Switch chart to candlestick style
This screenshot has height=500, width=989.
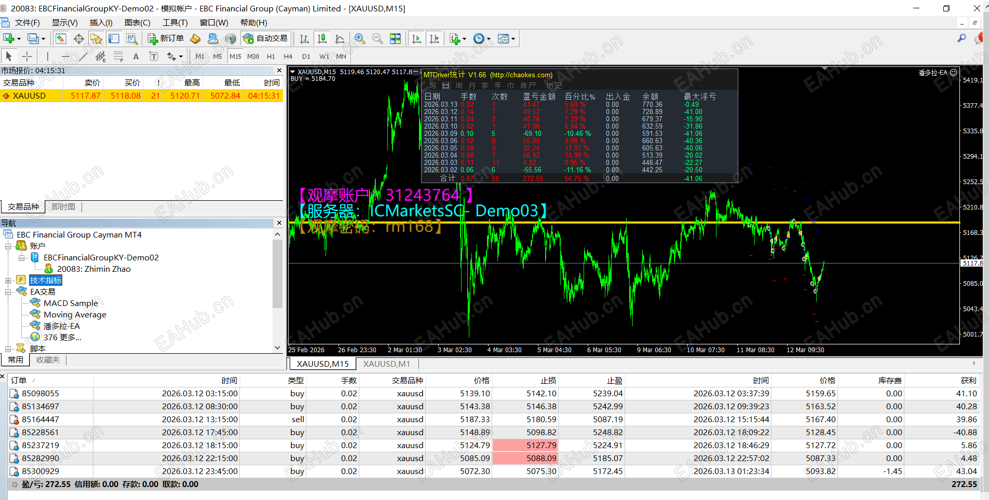tap(322, 38)
